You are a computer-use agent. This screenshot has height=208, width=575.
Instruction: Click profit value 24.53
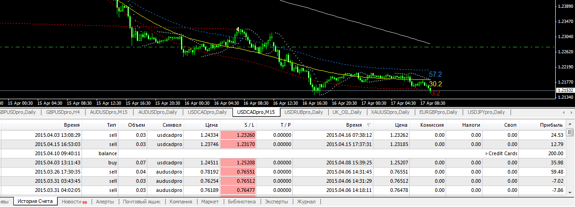[x=557, y=135]
